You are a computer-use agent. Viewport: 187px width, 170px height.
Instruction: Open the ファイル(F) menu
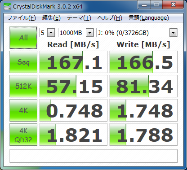(x=21, y=18)
